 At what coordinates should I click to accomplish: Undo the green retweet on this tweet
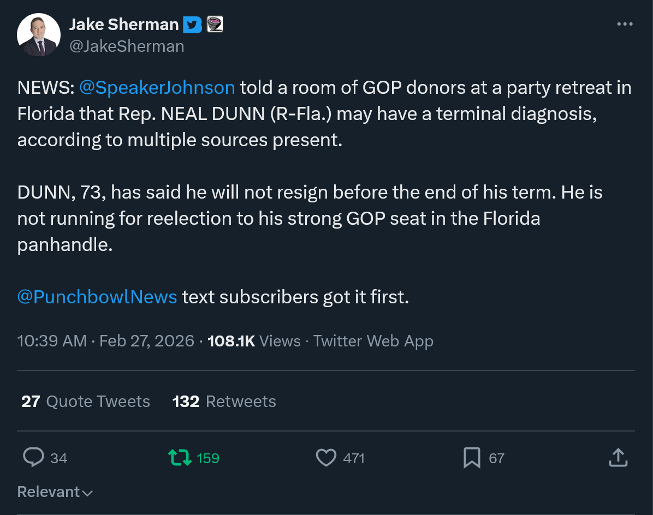(x=180, y=457)
